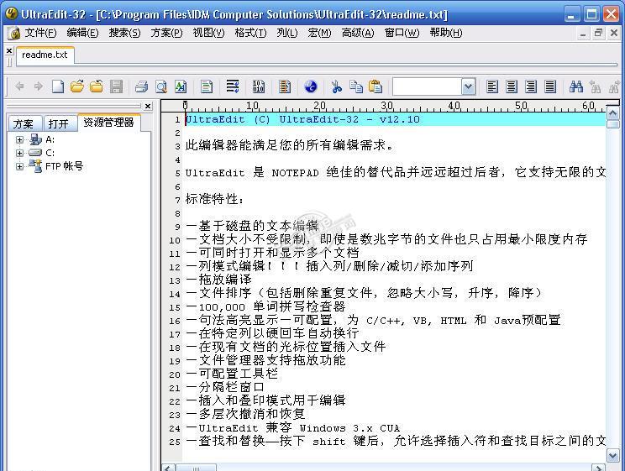
Task: Click the vertical scrollbar down arrow
Action: (612, 455)
